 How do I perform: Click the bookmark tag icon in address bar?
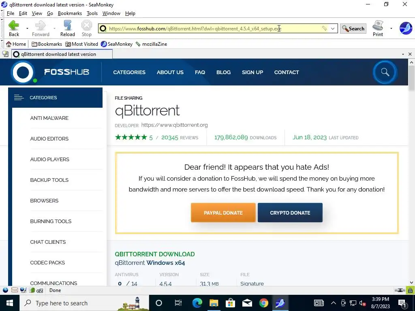(x=324, y=28)
